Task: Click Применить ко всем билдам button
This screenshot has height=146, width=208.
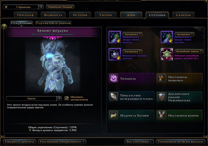Action: (x=180, y=142)
